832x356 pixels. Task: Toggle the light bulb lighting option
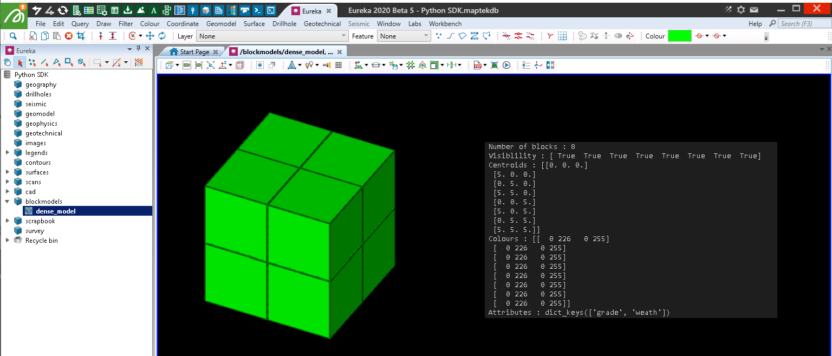(309, 65)
